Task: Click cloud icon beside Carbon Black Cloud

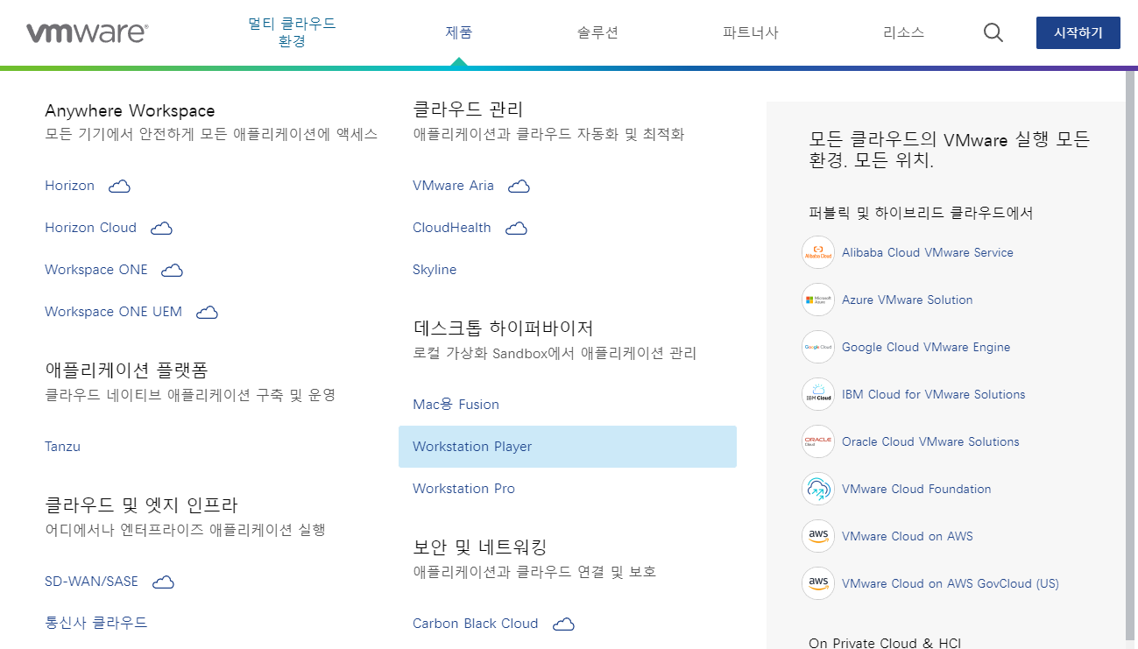Action: point(563,624)
